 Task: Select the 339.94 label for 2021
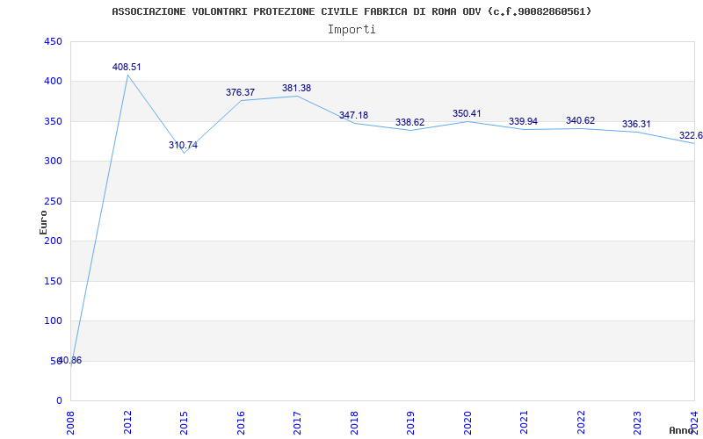pyautogui.click(x=523, y=122)
